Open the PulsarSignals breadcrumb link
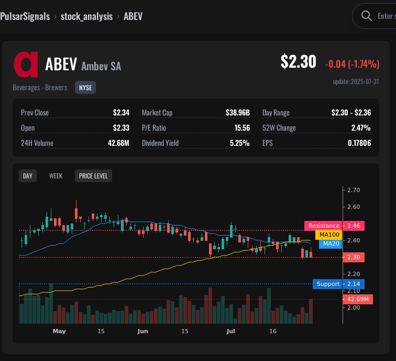Screen dimensions: 396x361 pos(25,16)
